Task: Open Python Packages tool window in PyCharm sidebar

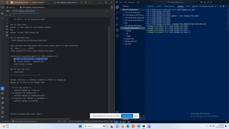Action: 3,98
